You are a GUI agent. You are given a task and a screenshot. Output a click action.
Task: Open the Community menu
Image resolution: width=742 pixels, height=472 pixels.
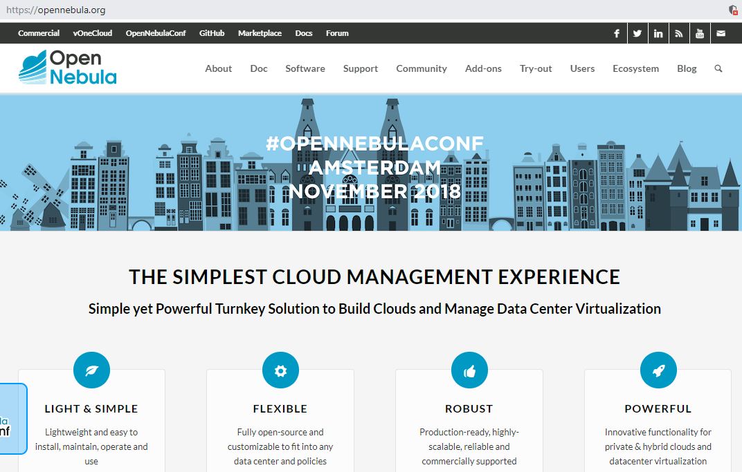[x=421, y=68]
